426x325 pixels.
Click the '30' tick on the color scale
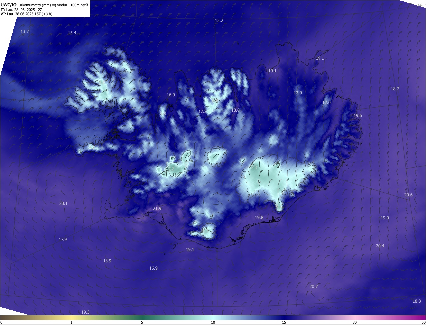pos(355,322)
